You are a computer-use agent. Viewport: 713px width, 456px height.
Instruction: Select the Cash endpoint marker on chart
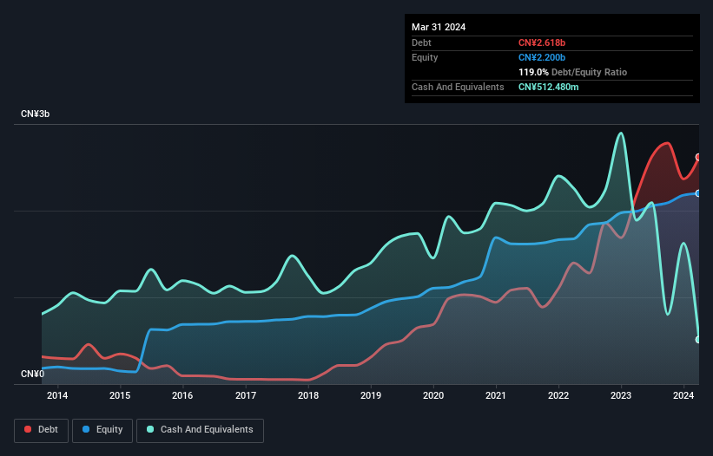[698, 340]
